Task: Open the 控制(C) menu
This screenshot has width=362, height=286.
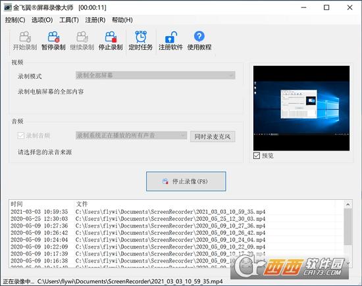Action: 15,20
